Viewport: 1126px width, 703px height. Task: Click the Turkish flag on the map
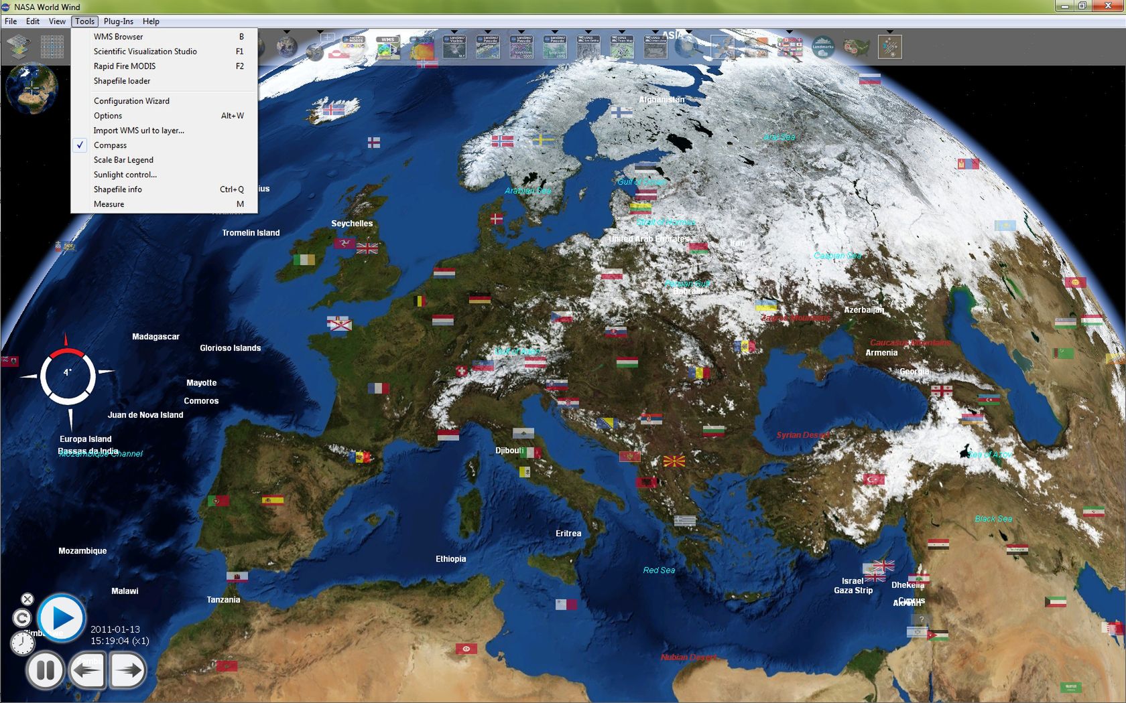(874, 479)
